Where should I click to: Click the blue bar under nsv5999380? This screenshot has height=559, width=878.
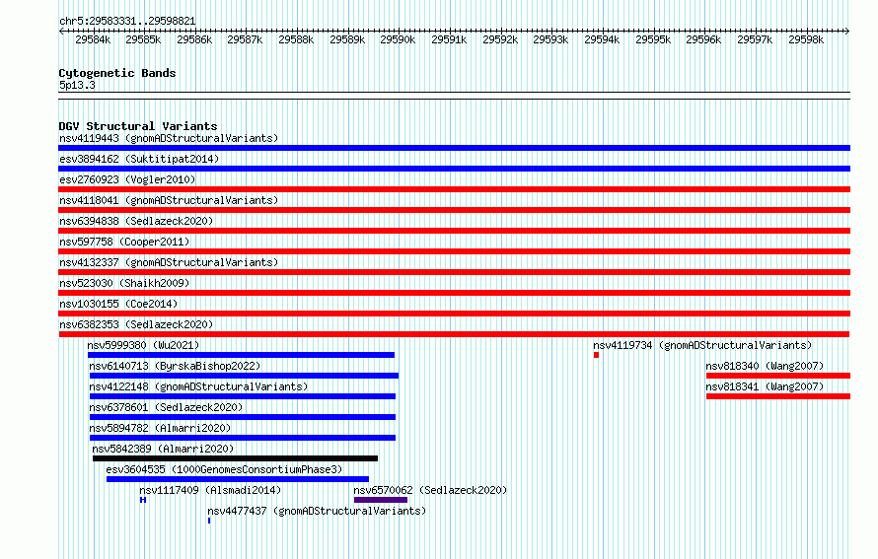coord(242,355)
